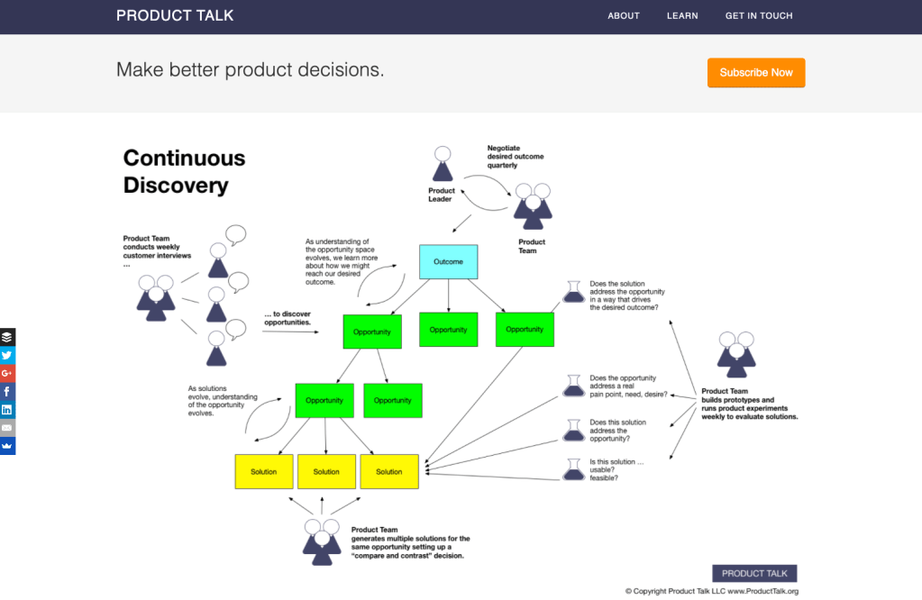Click the flask icon beside usability question
Image resolution: width=922 pixels, height=600 pixels.
pyautogui.click(x=573, y=469)
